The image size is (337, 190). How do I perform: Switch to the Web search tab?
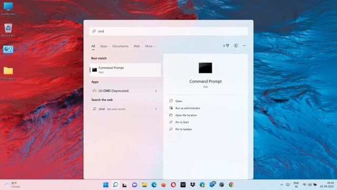coord(136,46)
